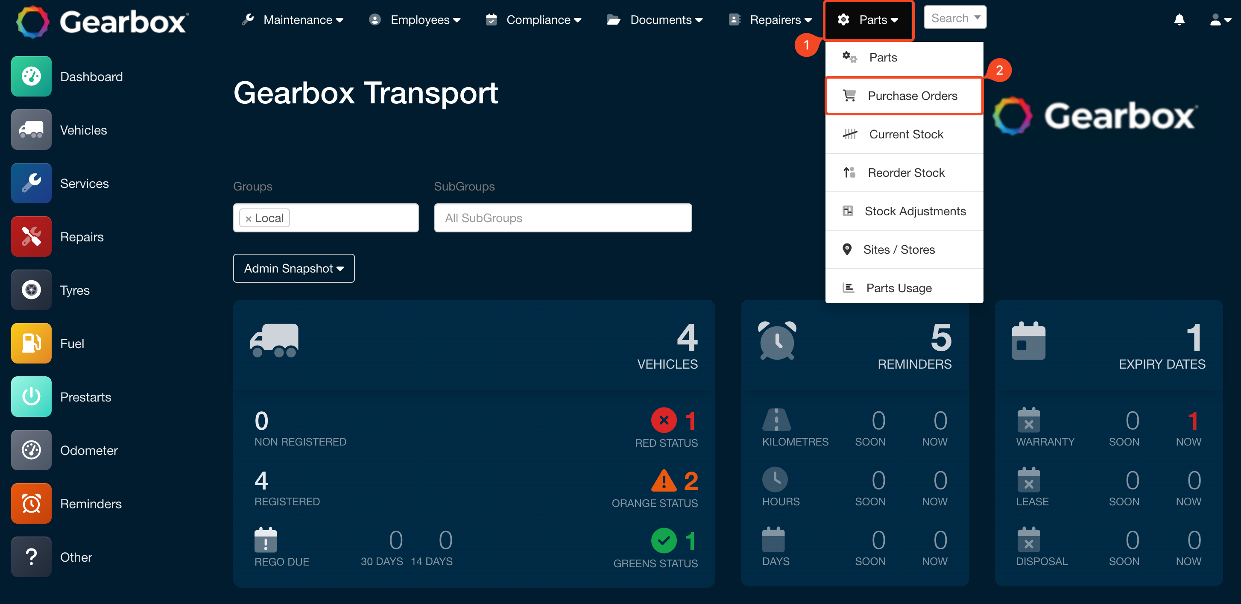
Task: Select Current Stock menu item
Action: 904,134
